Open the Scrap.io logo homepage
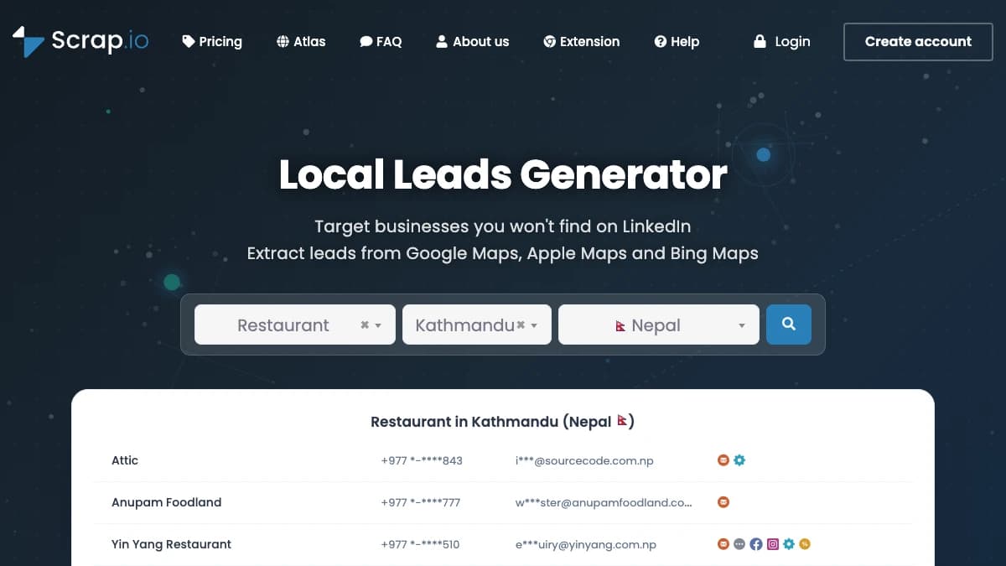Screen dimensions: 1006x566 pyautogui.click(x=80, y=41)
